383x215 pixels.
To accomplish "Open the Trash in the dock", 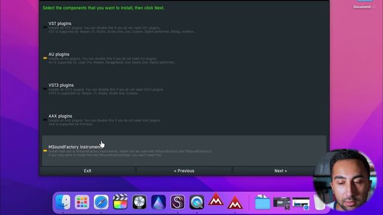I will pyautogui.click(x=320, y=202).
